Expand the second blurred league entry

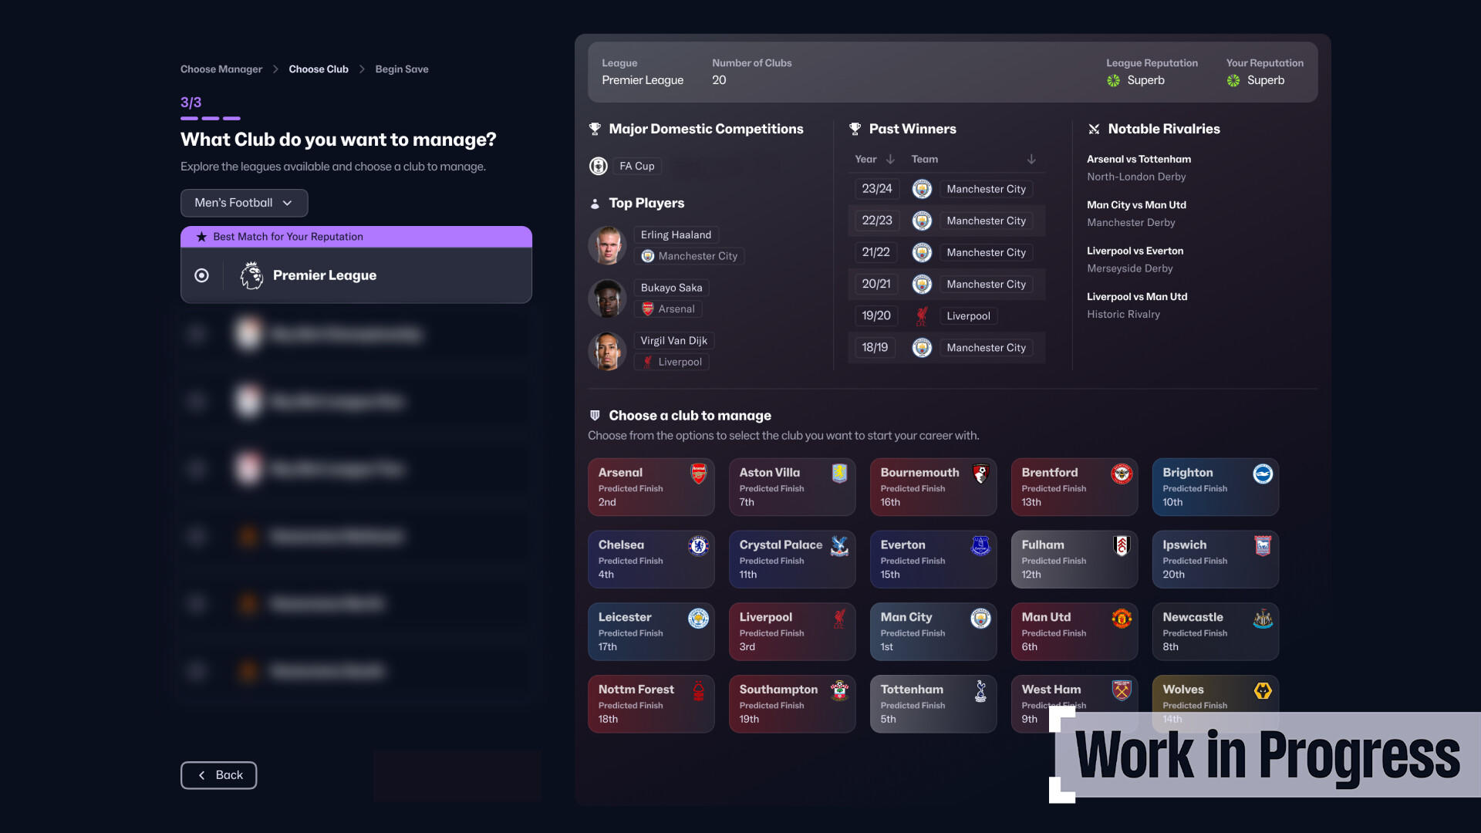pyautogui.click(x=356, y=401)
